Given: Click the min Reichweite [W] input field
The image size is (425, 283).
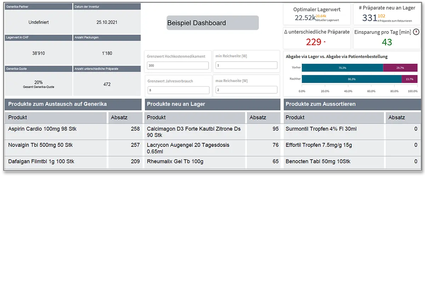Looking at the screenshot, I should coord(246,65).
